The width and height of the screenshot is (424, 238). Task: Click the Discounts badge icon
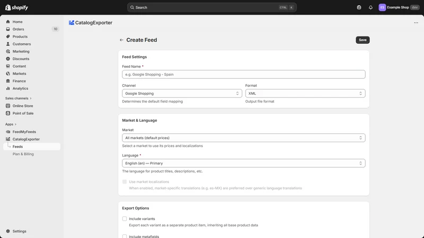(8, 59)
